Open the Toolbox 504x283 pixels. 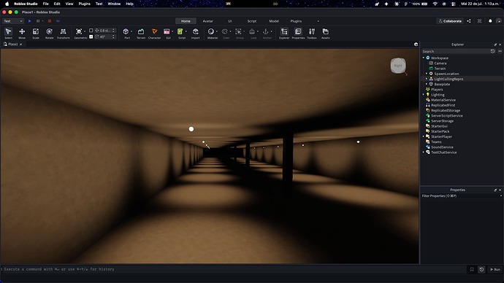click(312, 33)
